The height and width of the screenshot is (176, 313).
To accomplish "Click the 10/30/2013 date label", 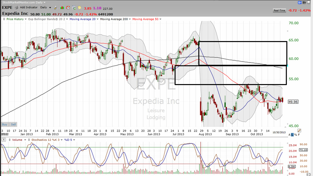I will [279, 133].
